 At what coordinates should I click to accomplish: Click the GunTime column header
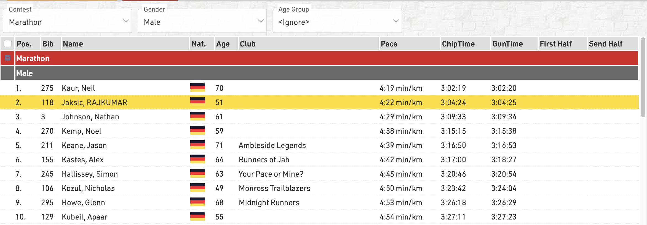(507, 44)
